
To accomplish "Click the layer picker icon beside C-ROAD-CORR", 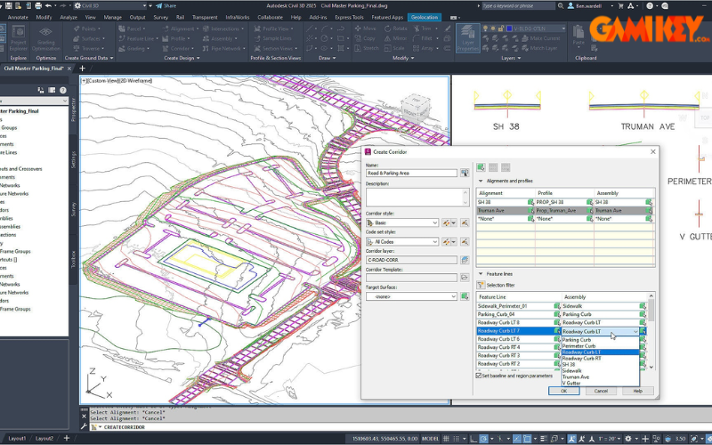I will (464, 260).
